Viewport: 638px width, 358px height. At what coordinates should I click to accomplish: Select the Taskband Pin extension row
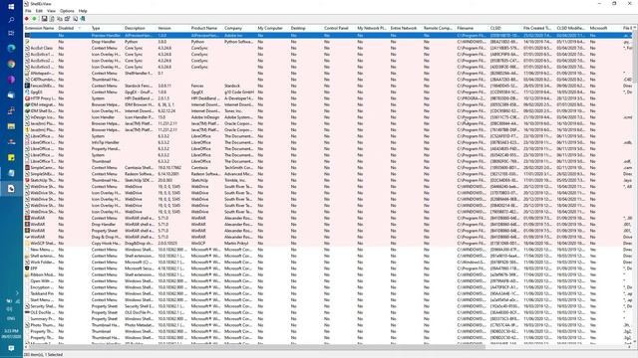(328, 293)
